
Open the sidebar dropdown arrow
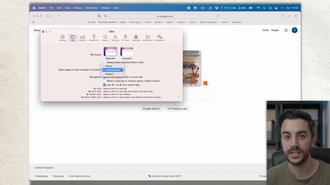pyautogui.click(x=53, y=16)
